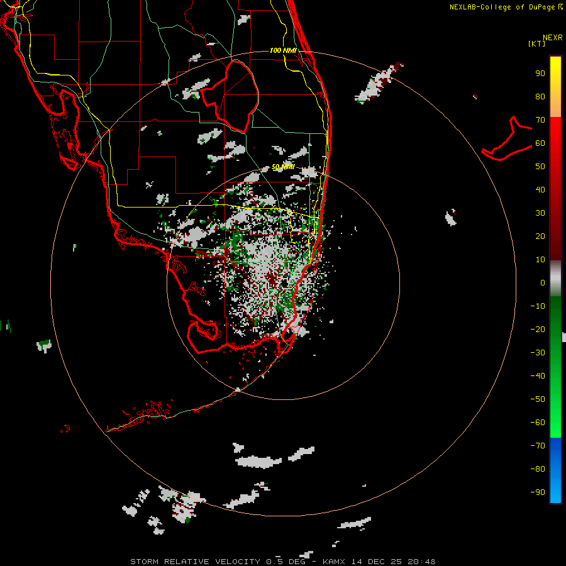Click the NEXLAB-College of DuPage title text
The image size is (566, 566).
click(x=502, y=7)
